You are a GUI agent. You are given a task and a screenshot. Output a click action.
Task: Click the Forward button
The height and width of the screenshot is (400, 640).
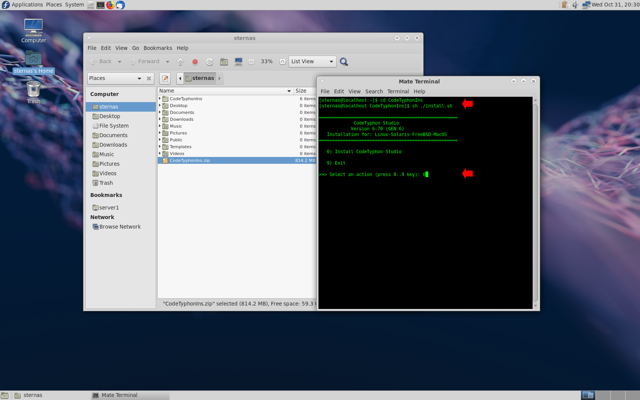click(x=144, y=62)
